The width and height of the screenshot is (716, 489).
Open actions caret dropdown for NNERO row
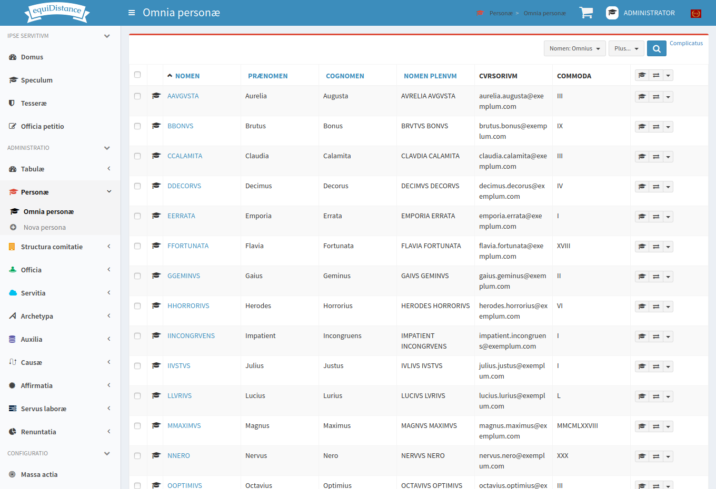[x=668, y=456]
